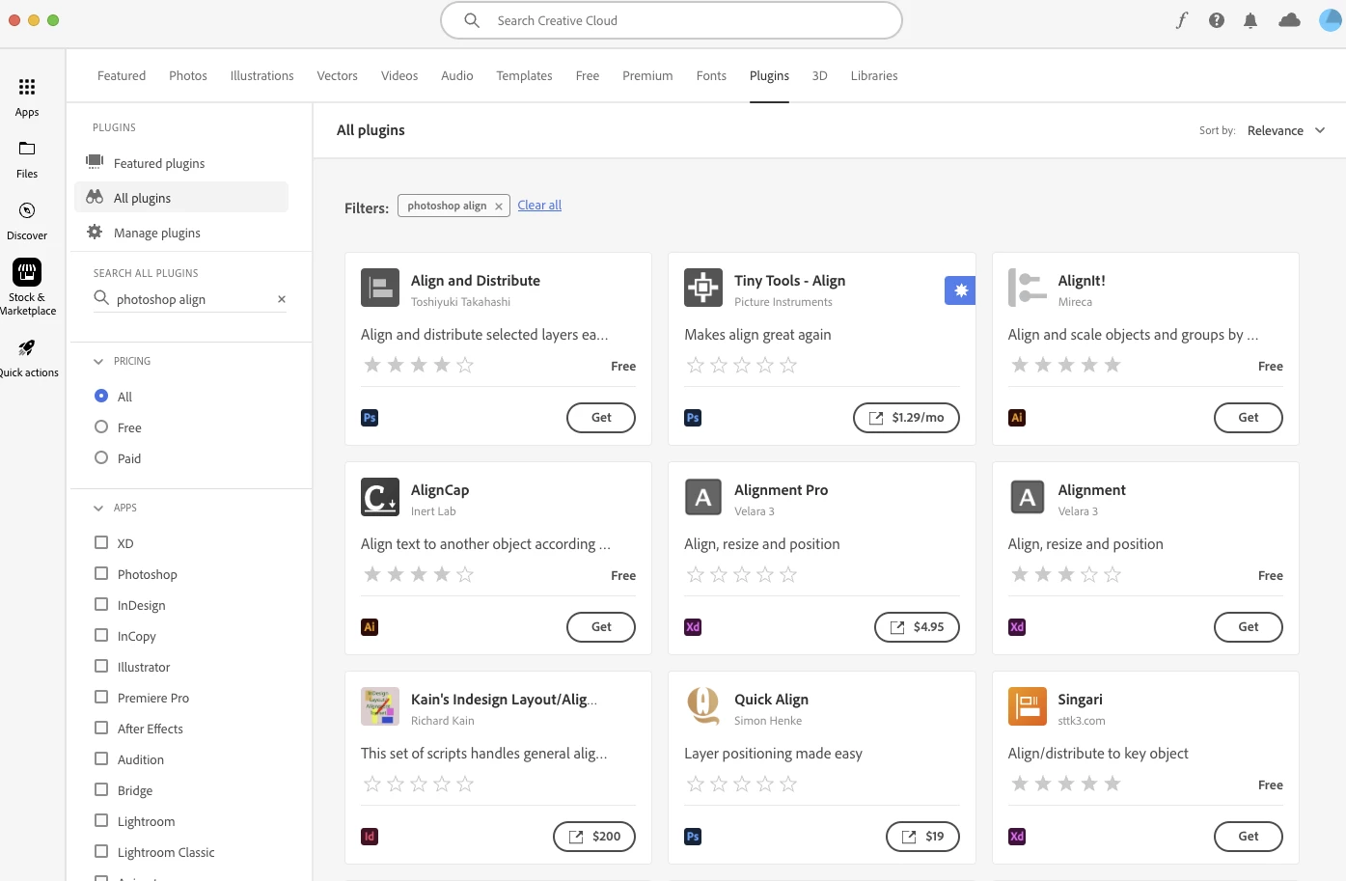Click the Align and Distribute plugin icon
The height and width of the screenshot is (881, 1346).
click(x=380, y=288)
